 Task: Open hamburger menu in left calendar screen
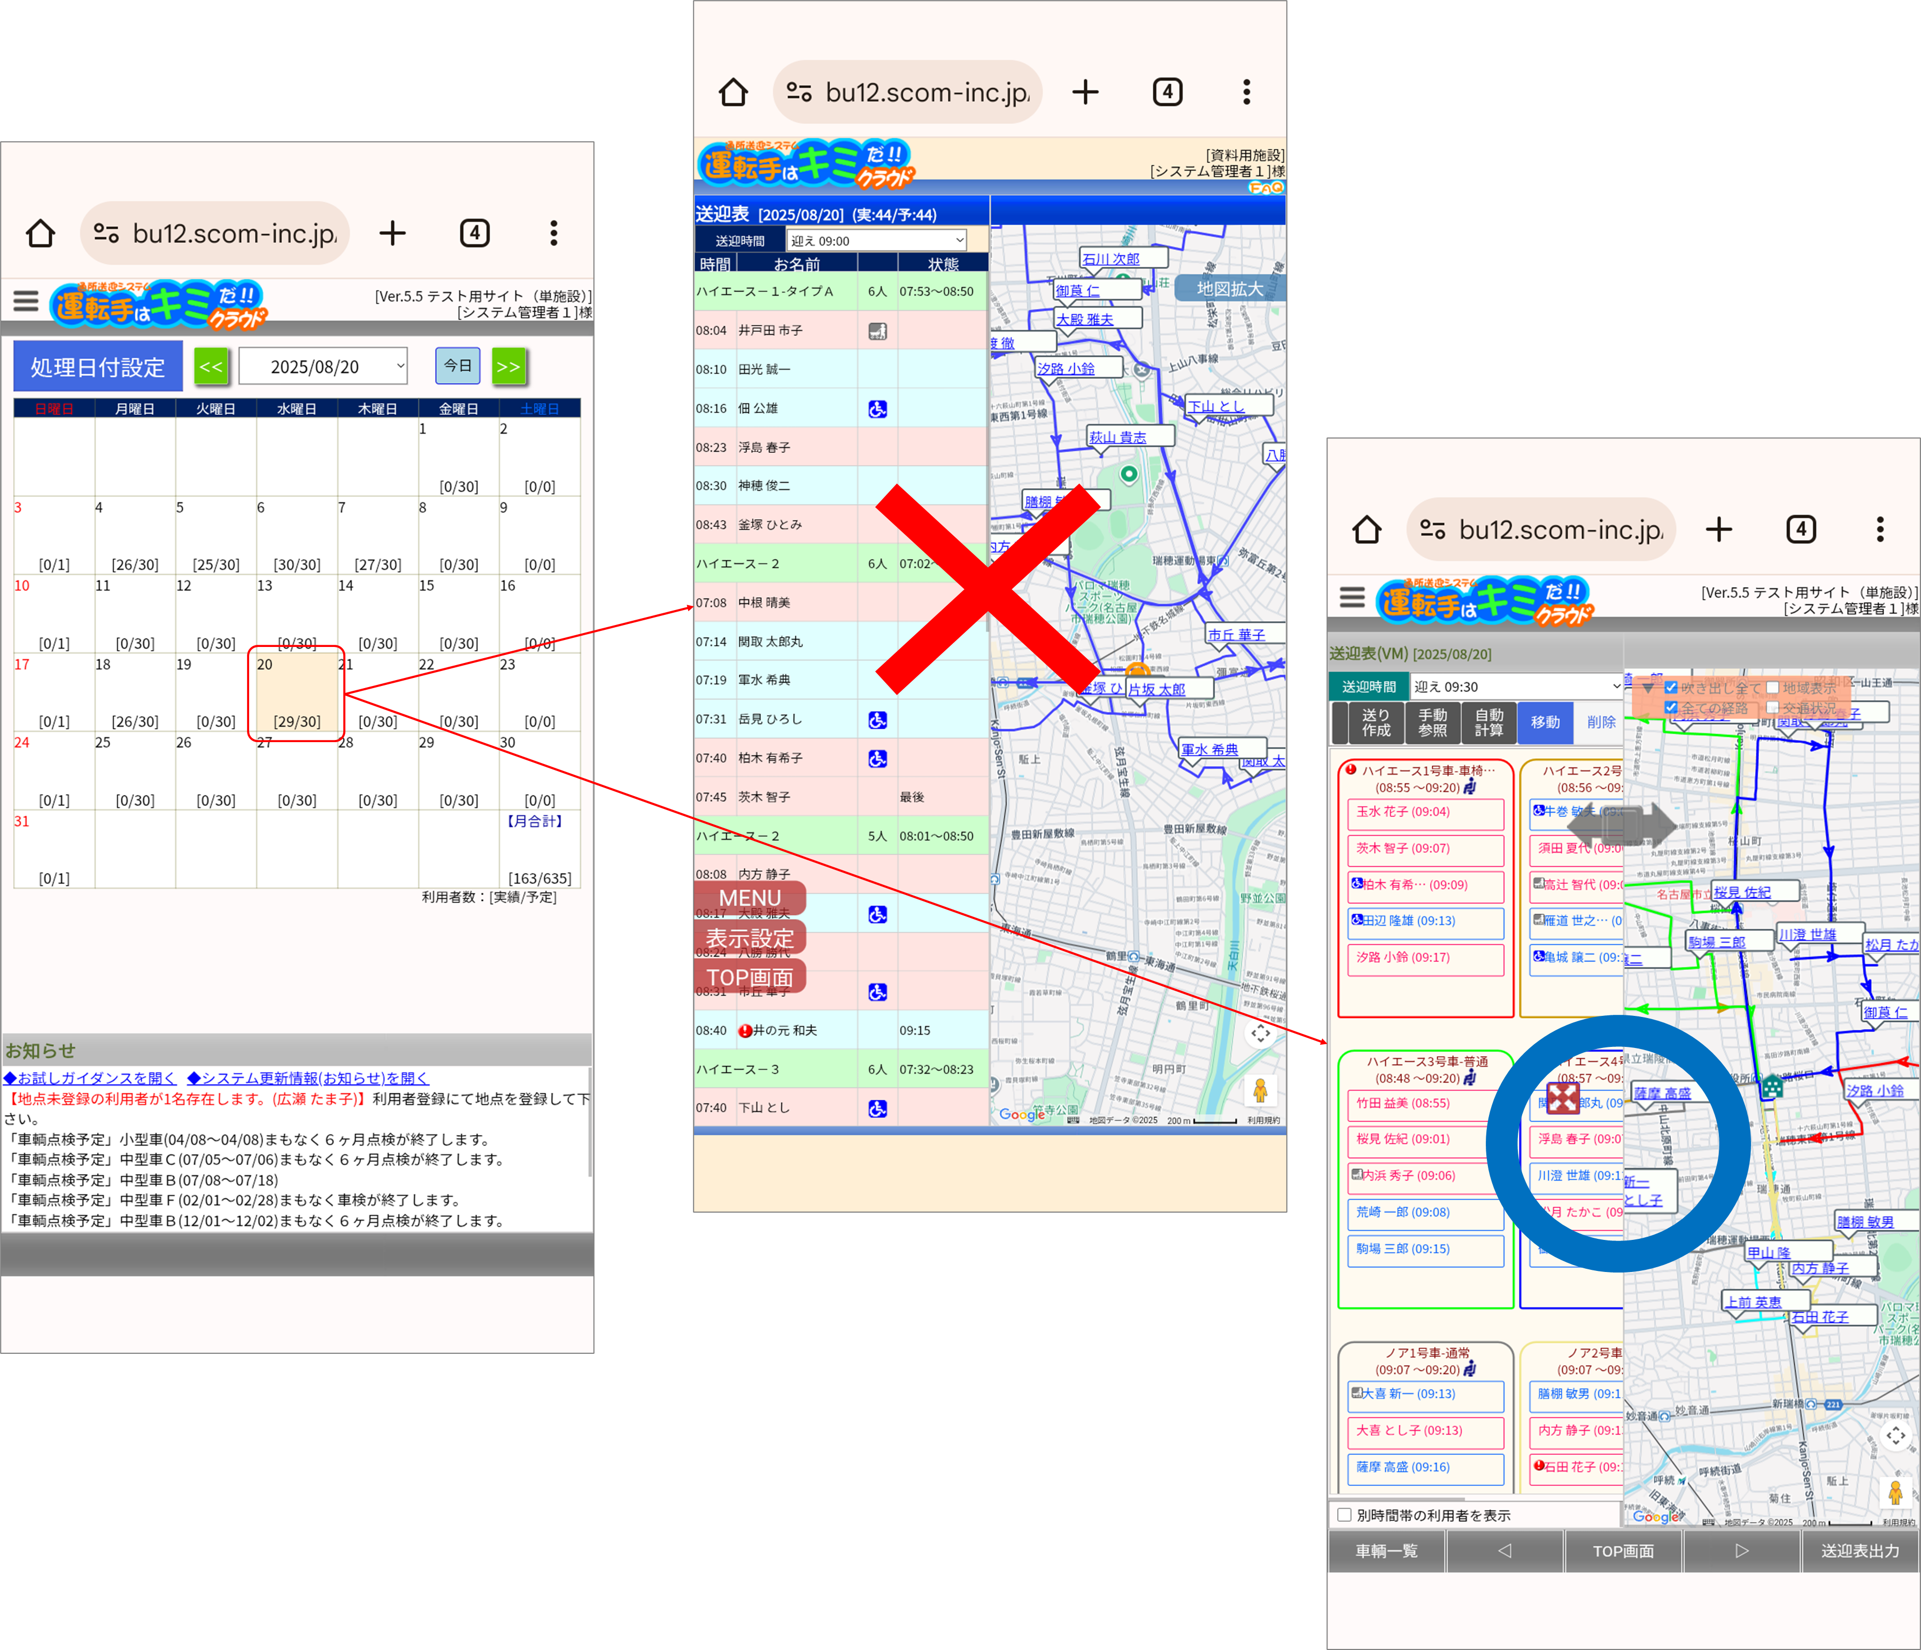(x=26, y=301)
